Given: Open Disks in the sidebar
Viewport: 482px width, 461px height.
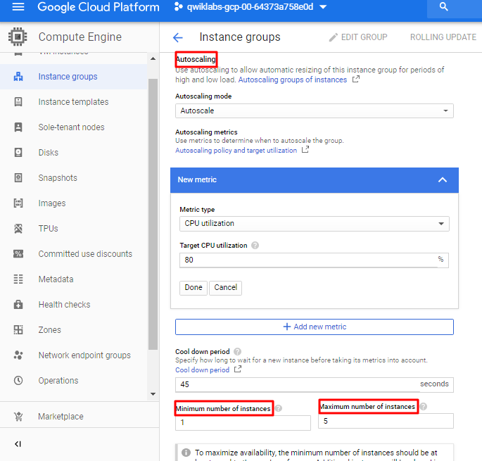Looking at the screenshot, I should point(49,153).
